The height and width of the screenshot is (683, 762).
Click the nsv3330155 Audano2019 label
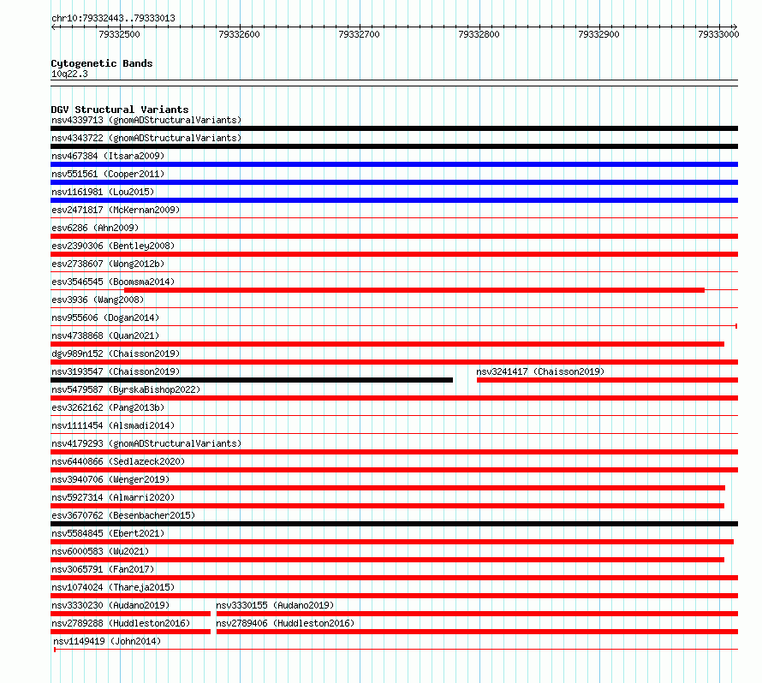275,605
